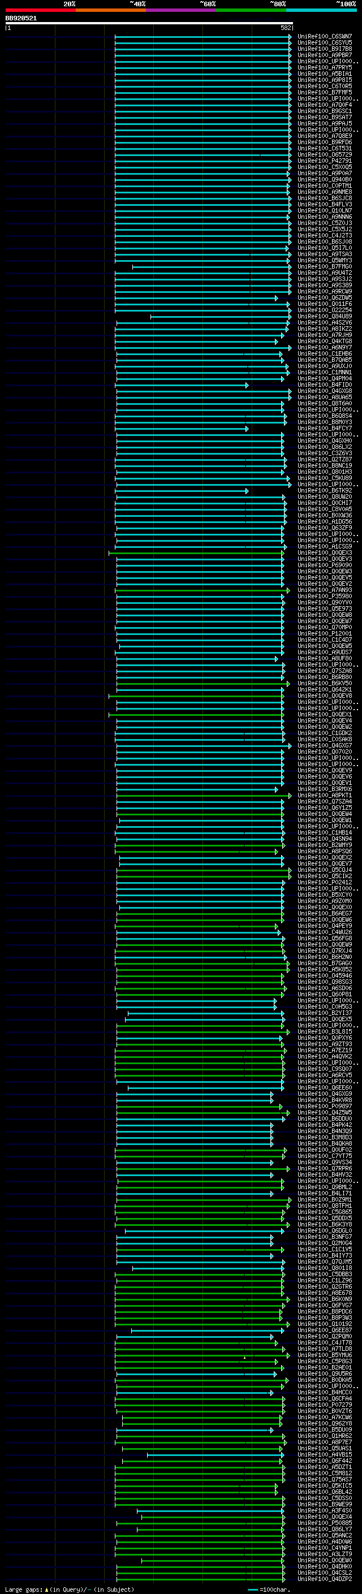Click the UniRef100_A8UF80 hit

324,658
